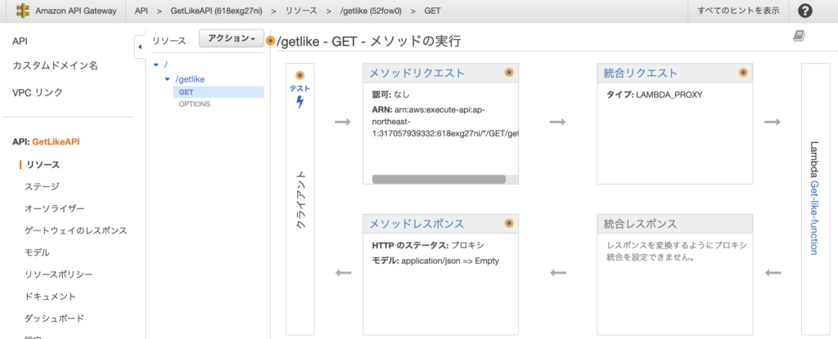Click HTTP のステータス: プロキシ text
Screen dimensions: 838x339
click(427, 246)
